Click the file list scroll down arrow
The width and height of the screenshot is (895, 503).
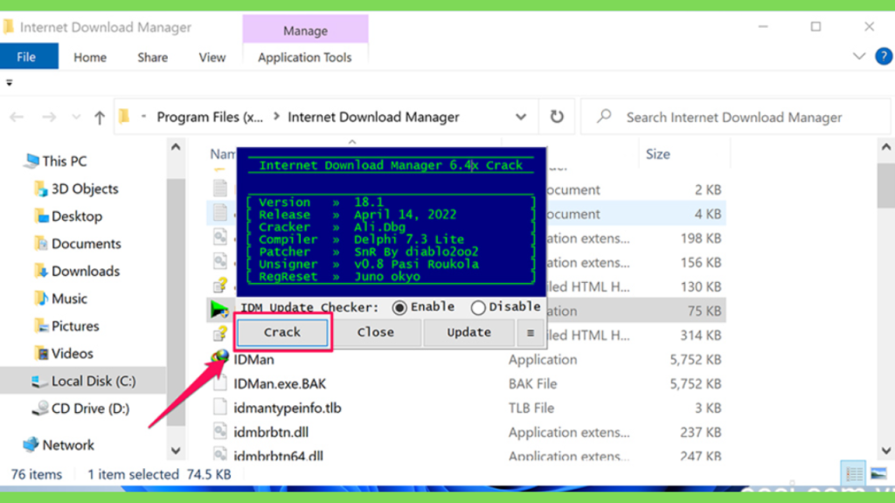click(x=886, y=451)
